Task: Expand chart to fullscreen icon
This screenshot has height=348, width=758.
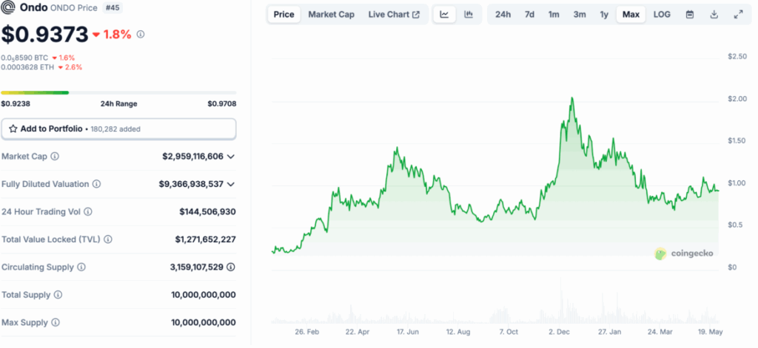Action: tap(738, 15)
